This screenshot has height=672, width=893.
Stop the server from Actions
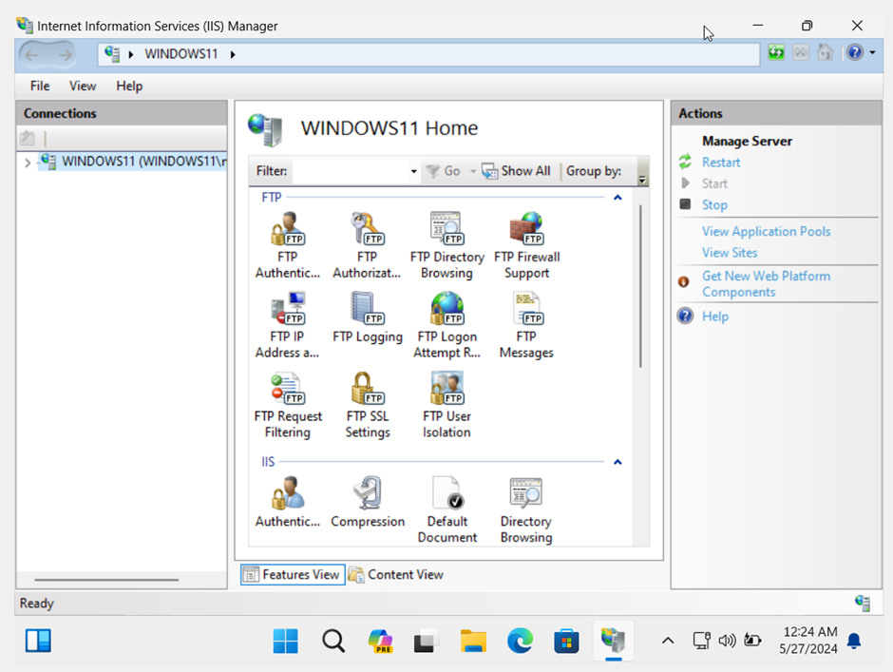[x=714, y=204]
